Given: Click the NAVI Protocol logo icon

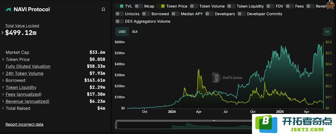Looking at the screenshot, I should pyautogui.click(x=8, y=9).
